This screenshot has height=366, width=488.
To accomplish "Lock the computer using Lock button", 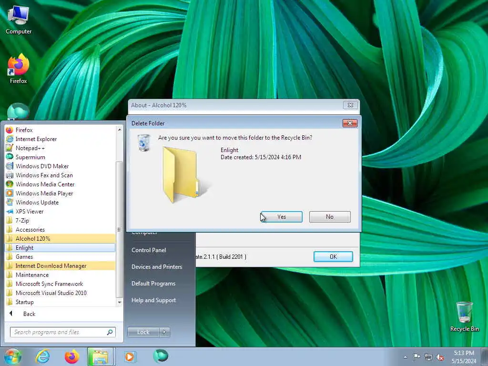I will point(143,332).
